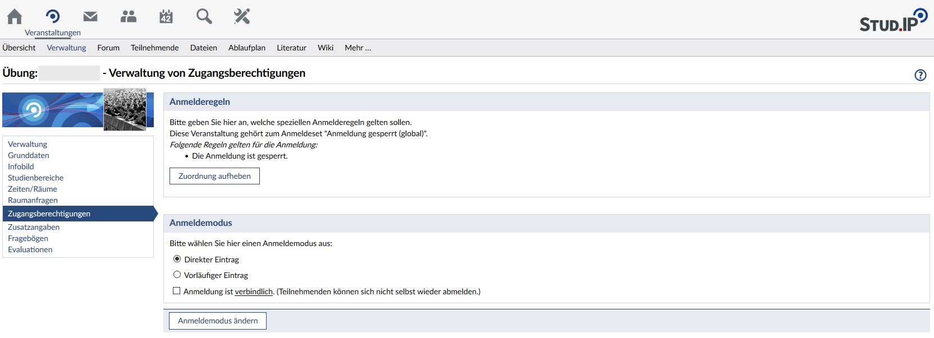Open the calendar planner icon
Screen dimensions: 934x338
coord(166,17)
